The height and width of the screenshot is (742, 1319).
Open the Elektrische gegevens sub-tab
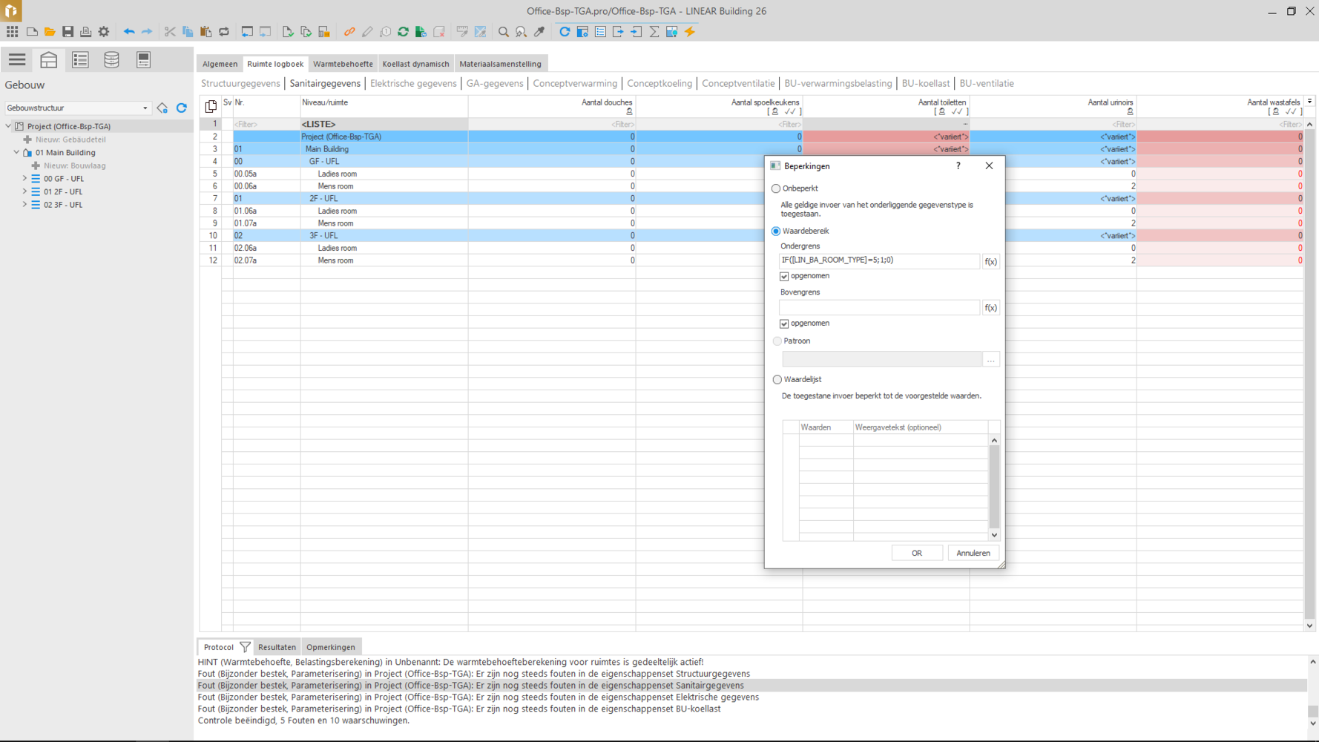tap(413, 84)
